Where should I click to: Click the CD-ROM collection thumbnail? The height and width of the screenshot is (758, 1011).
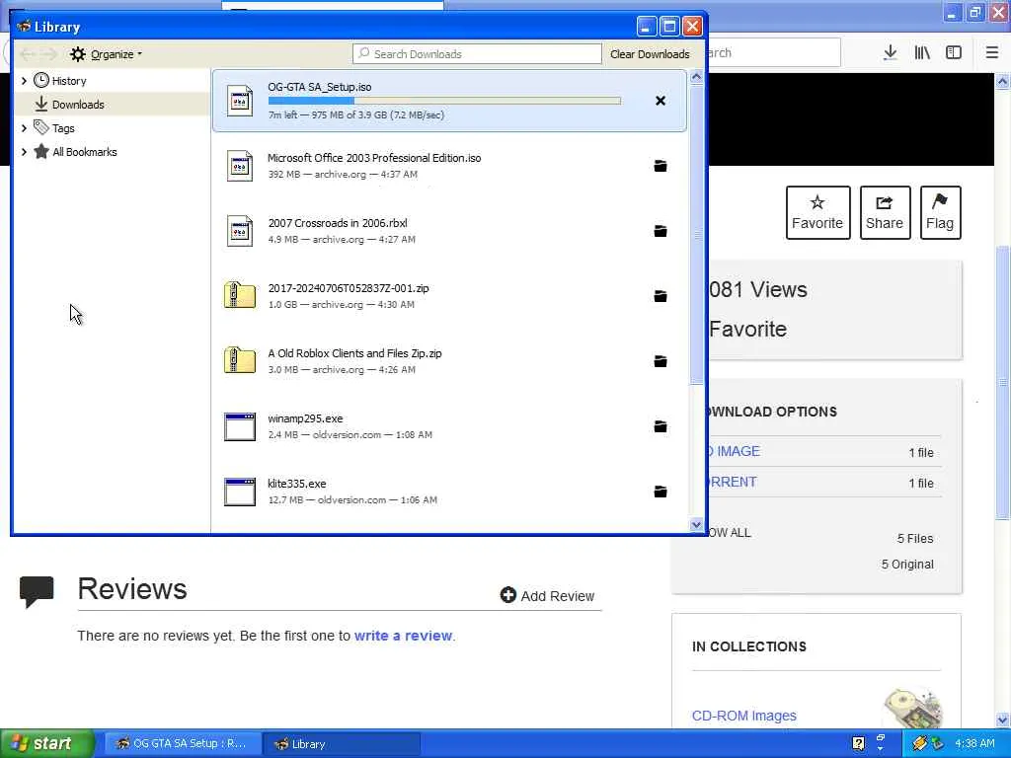[x=913, y=707]
